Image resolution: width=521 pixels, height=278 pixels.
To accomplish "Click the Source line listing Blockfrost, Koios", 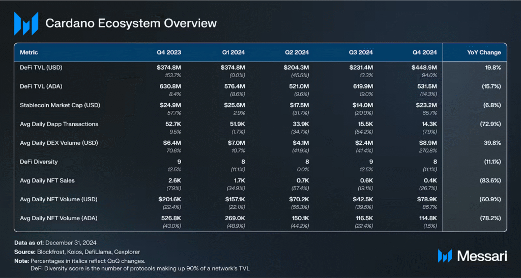I will (x=77, y=252).
